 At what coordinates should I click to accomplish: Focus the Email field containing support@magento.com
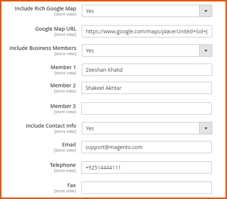[147, 147]
